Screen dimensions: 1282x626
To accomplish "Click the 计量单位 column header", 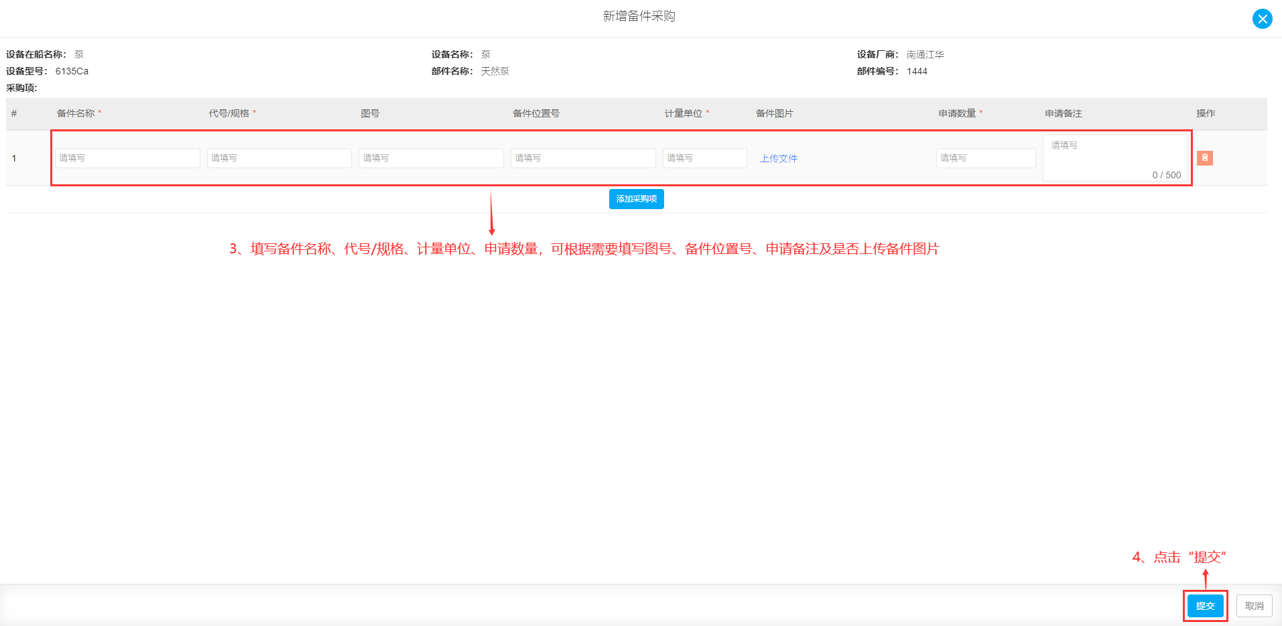I will pos(684,113).
